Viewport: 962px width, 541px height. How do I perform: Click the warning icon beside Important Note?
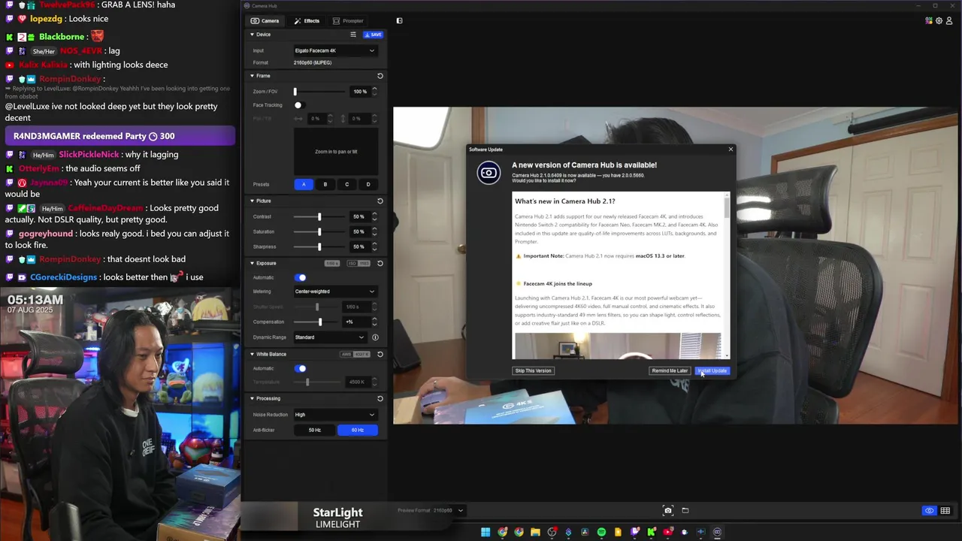[518, 256]
